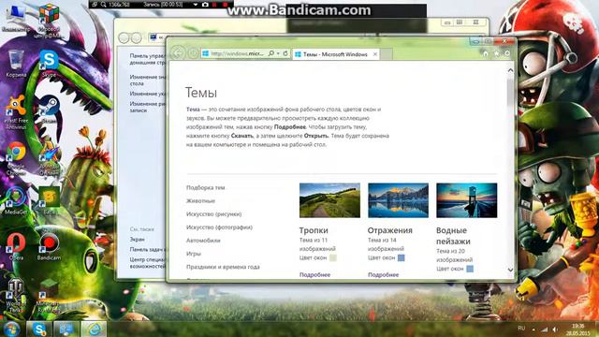
Task: Click the page scrollbar down arrow
Action: pos(510,270)
